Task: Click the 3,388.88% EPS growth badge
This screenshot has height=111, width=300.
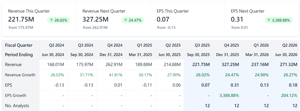Action: [x=279, y=20]
